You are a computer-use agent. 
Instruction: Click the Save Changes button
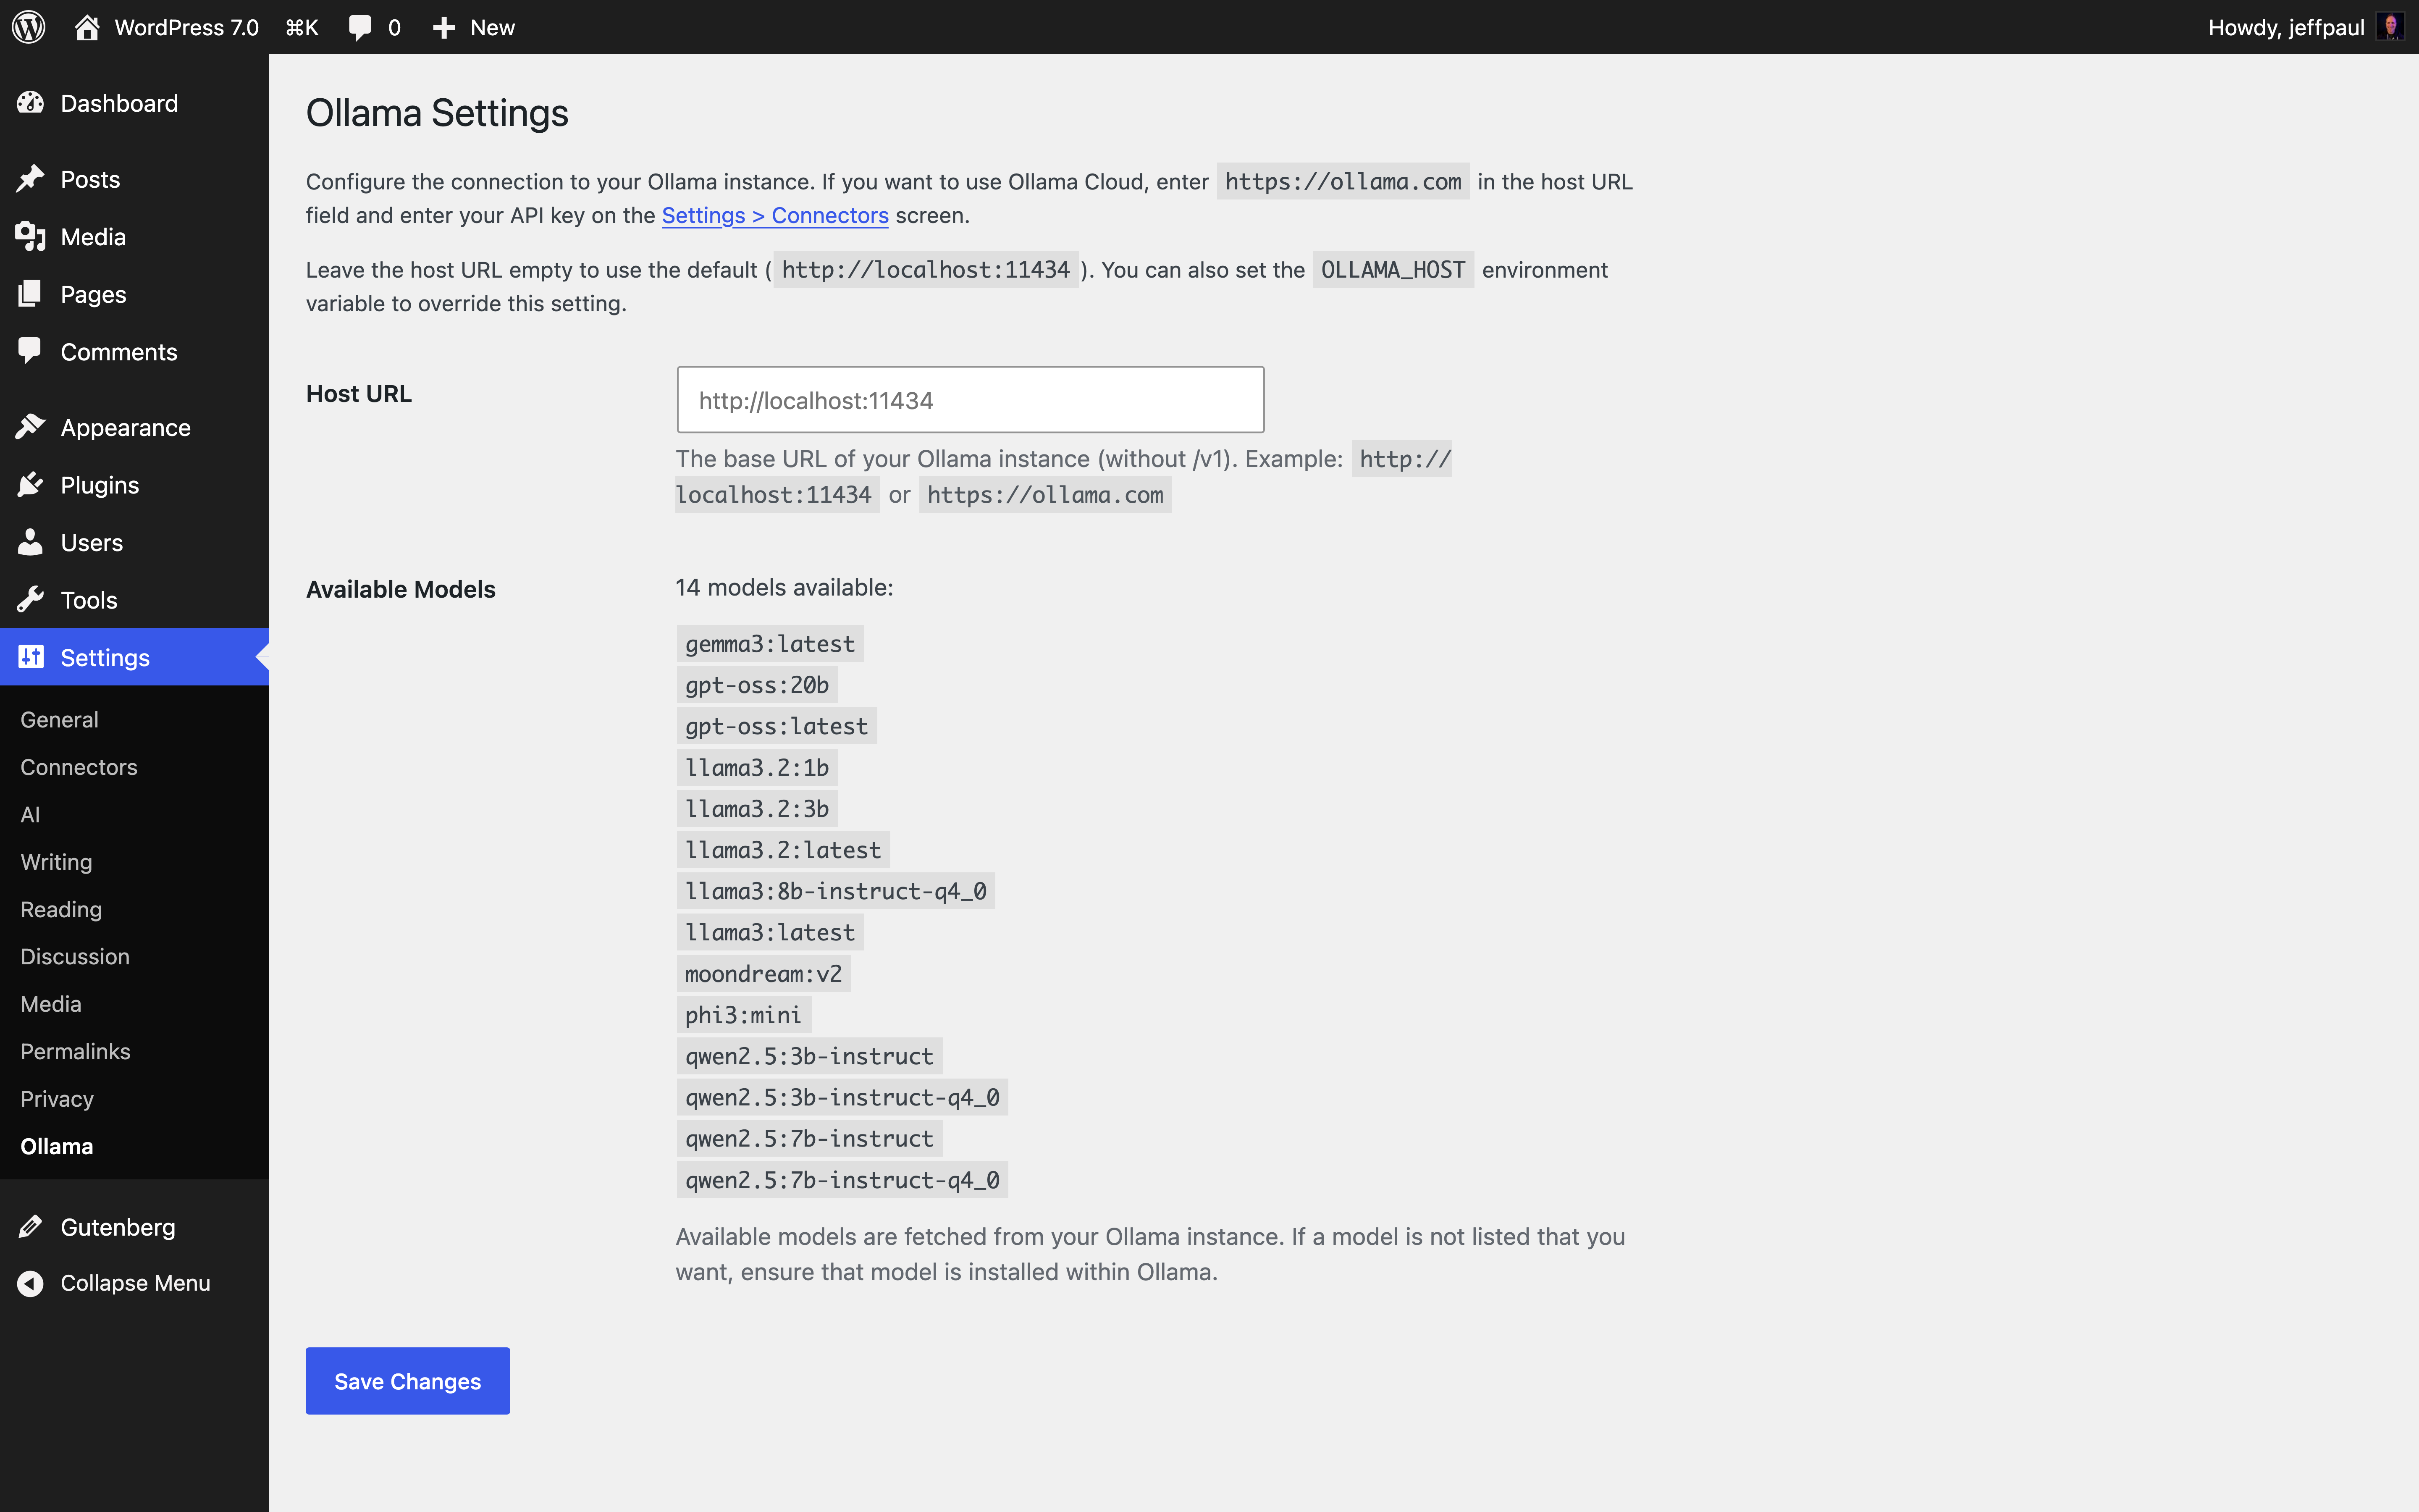[x=408, y=1381]
